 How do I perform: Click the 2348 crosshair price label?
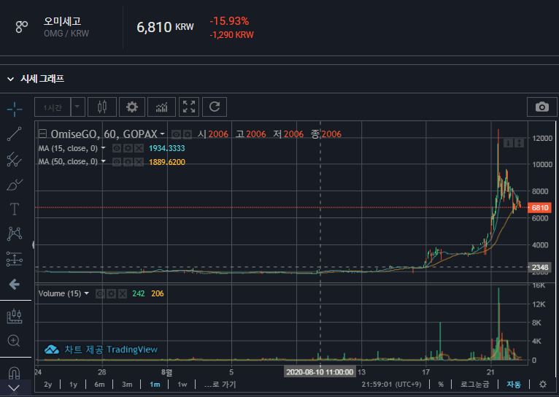(539, 267)
